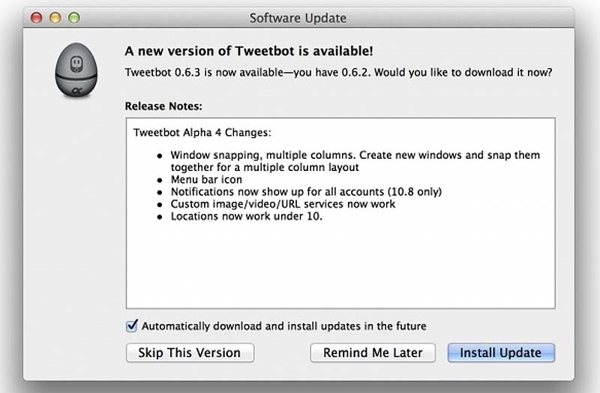Image resolution: width=600 pixels, height=393 pixels.
Task: Click the Custom image/video/URL services note
Action: (x=283, y=203)
